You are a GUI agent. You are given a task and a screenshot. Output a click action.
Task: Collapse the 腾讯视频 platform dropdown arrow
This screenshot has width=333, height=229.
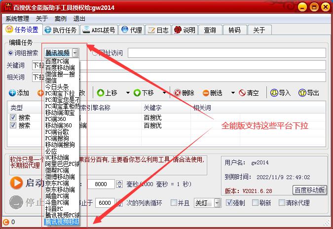point(75,53)
